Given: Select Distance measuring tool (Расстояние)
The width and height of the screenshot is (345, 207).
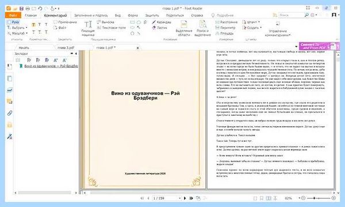Looking at the screenshot, I should [227, 22].
